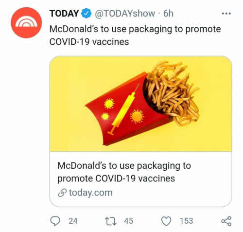Open the tweet text about McDonald's packaging
This screenshot has height=232, width=243.
(135, 36)
